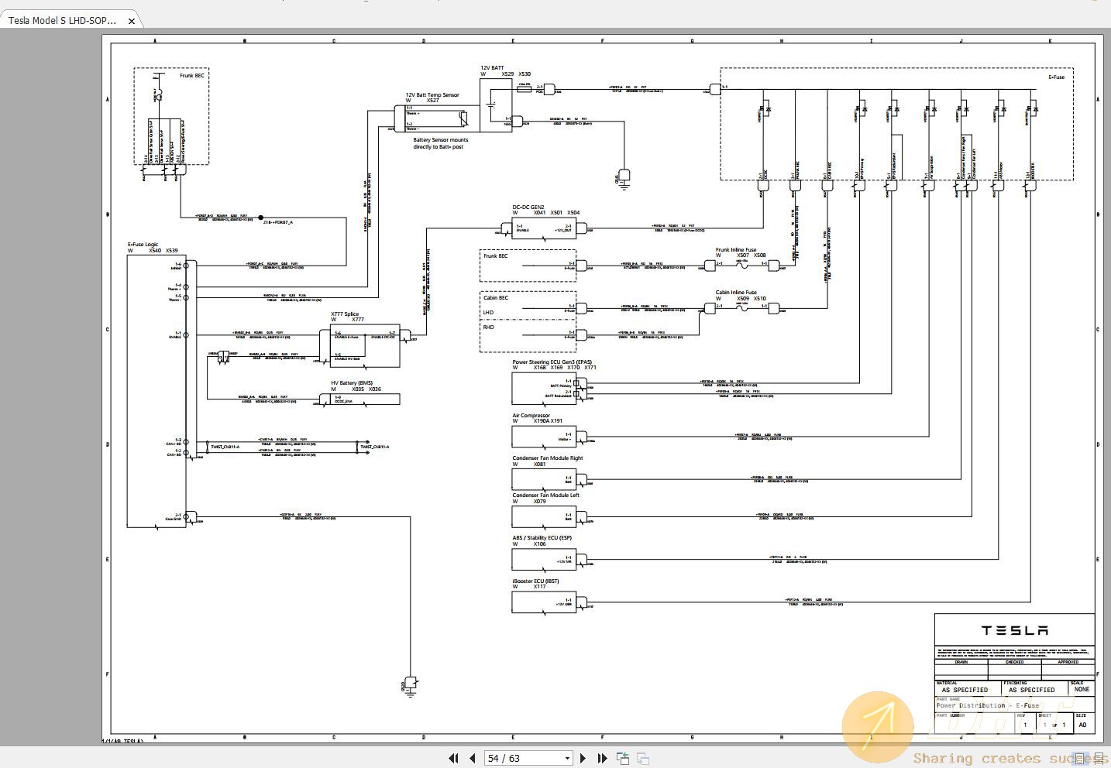Click ABS / Stability ECU (ESP) label

(x=542, y=538)
